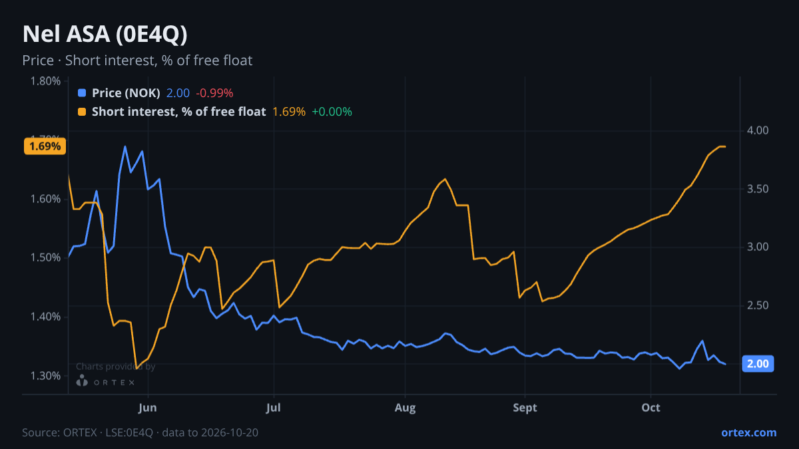Image resolution: width=799 pixels, height=449 pixels.
Task: Click the 1.80% left axis label
Action: click(x=45, y=81)
